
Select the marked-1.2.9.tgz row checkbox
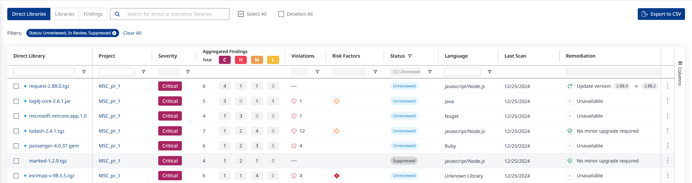(x=16, y=161)
